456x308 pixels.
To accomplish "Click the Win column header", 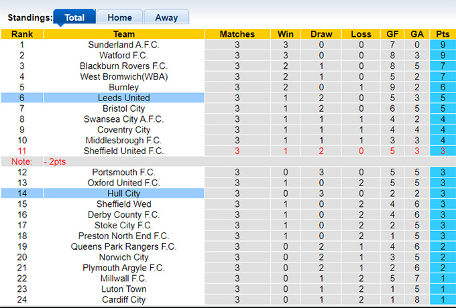I will [286, 34].
